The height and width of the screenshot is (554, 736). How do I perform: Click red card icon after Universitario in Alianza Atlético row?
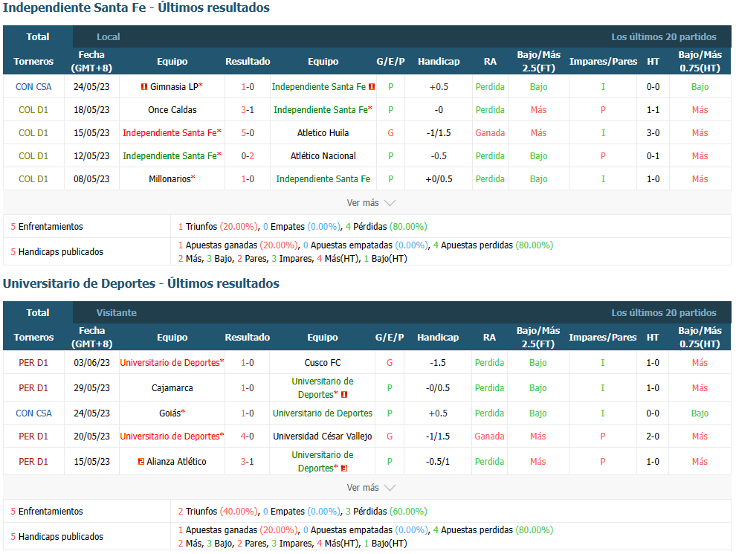(344, 468)
